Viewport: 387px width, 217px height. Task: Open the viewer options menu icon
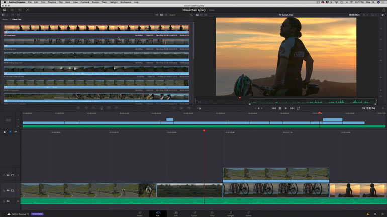[383, 108]
